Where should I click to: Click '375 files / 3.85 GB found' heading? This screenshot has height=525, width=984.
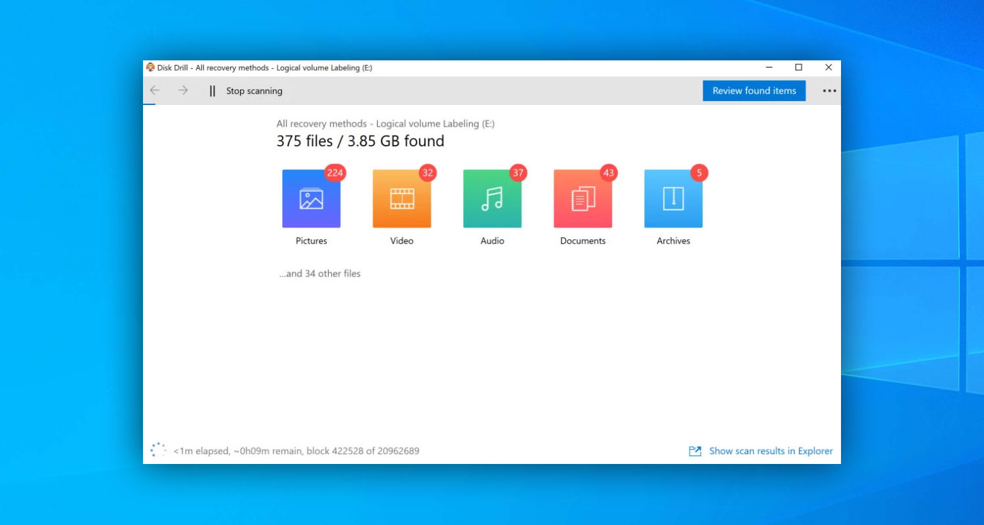360,141
